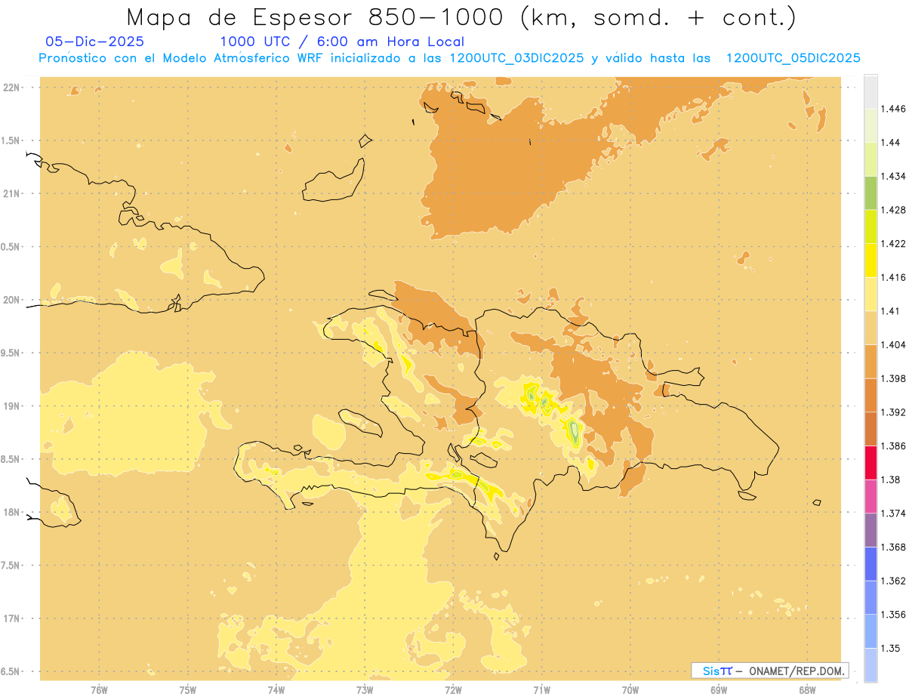Click the pink 1.374–1.38 legend swatch
The height and width of the screenshot is (700, 906).
[x=871, y=496]
